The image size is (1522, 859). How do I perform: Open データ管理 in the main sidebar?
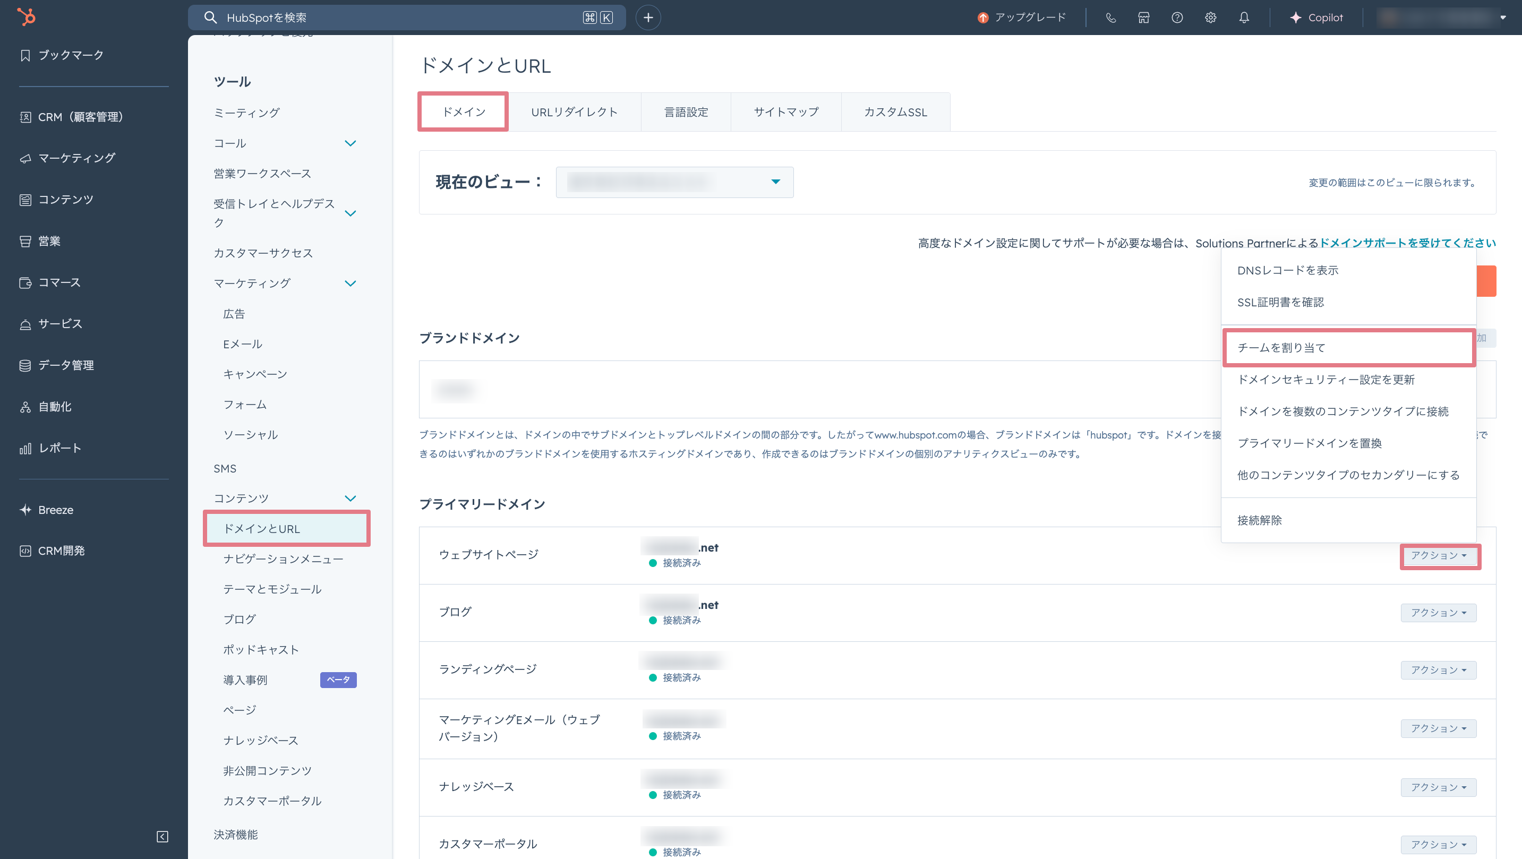click(x=57, y=365)
